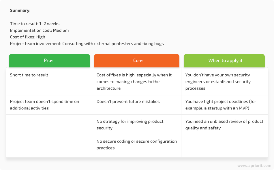Click the Implementation cost: Medium line

pos(39,30)
